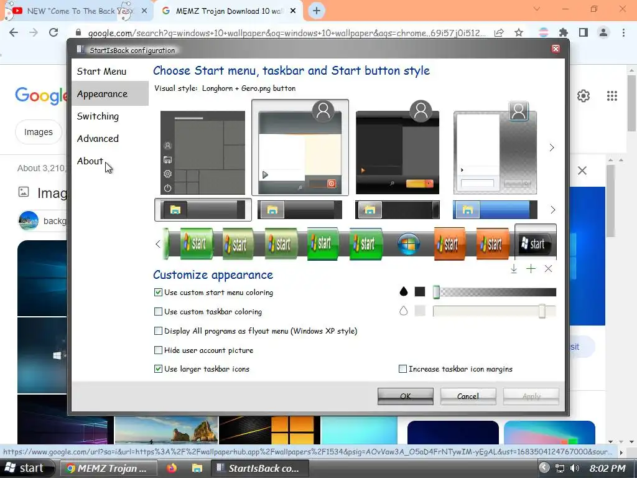This screenshot has height=478, width=637.
Task: Select the Windows orb start button
Action: [408, 244]
